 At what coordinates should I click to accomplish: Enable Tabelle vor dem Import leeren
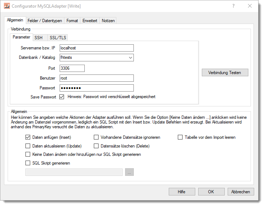180,137
